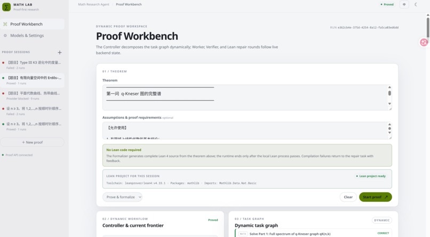
Task: Click the Proof Workbench breadcrumb
Action: coord(129,4)
